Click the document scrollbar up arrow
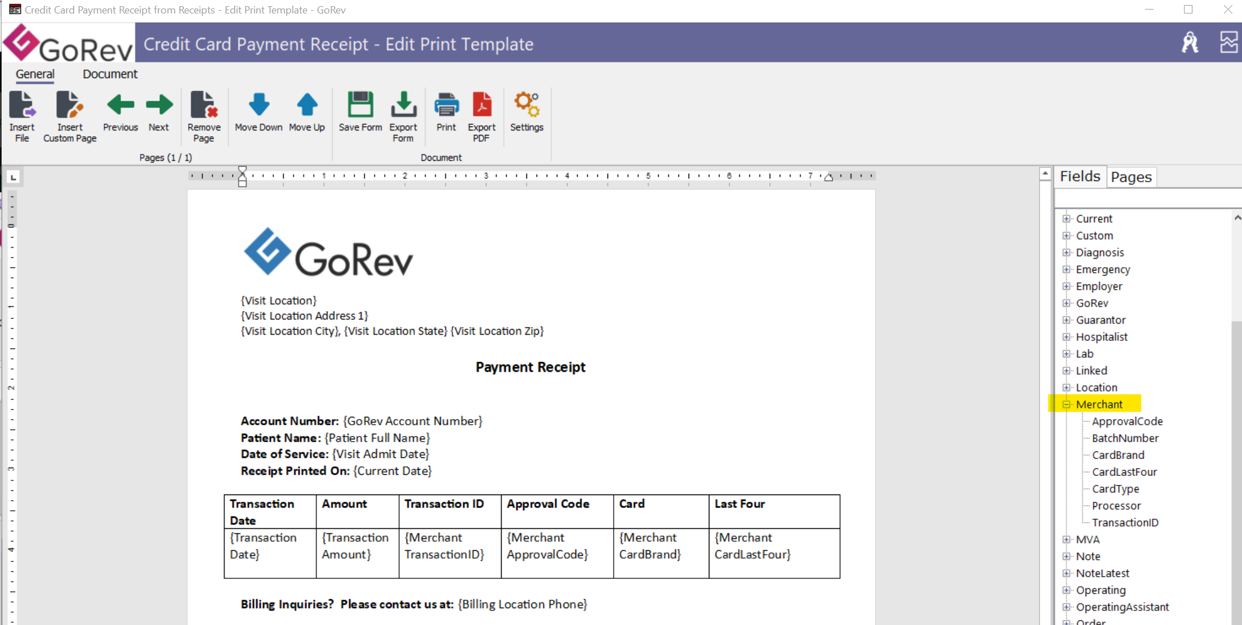Screen dimensions: 1242x625 click(x=1045, y=174)
